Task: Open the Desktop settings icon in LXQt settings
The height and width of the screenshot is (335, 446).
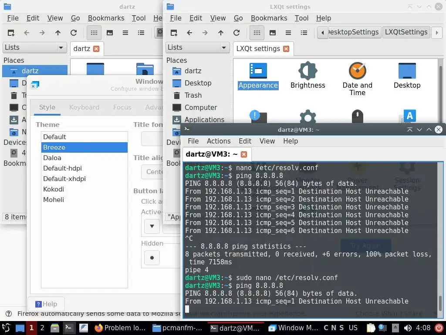Action: (x=407, y=76)
